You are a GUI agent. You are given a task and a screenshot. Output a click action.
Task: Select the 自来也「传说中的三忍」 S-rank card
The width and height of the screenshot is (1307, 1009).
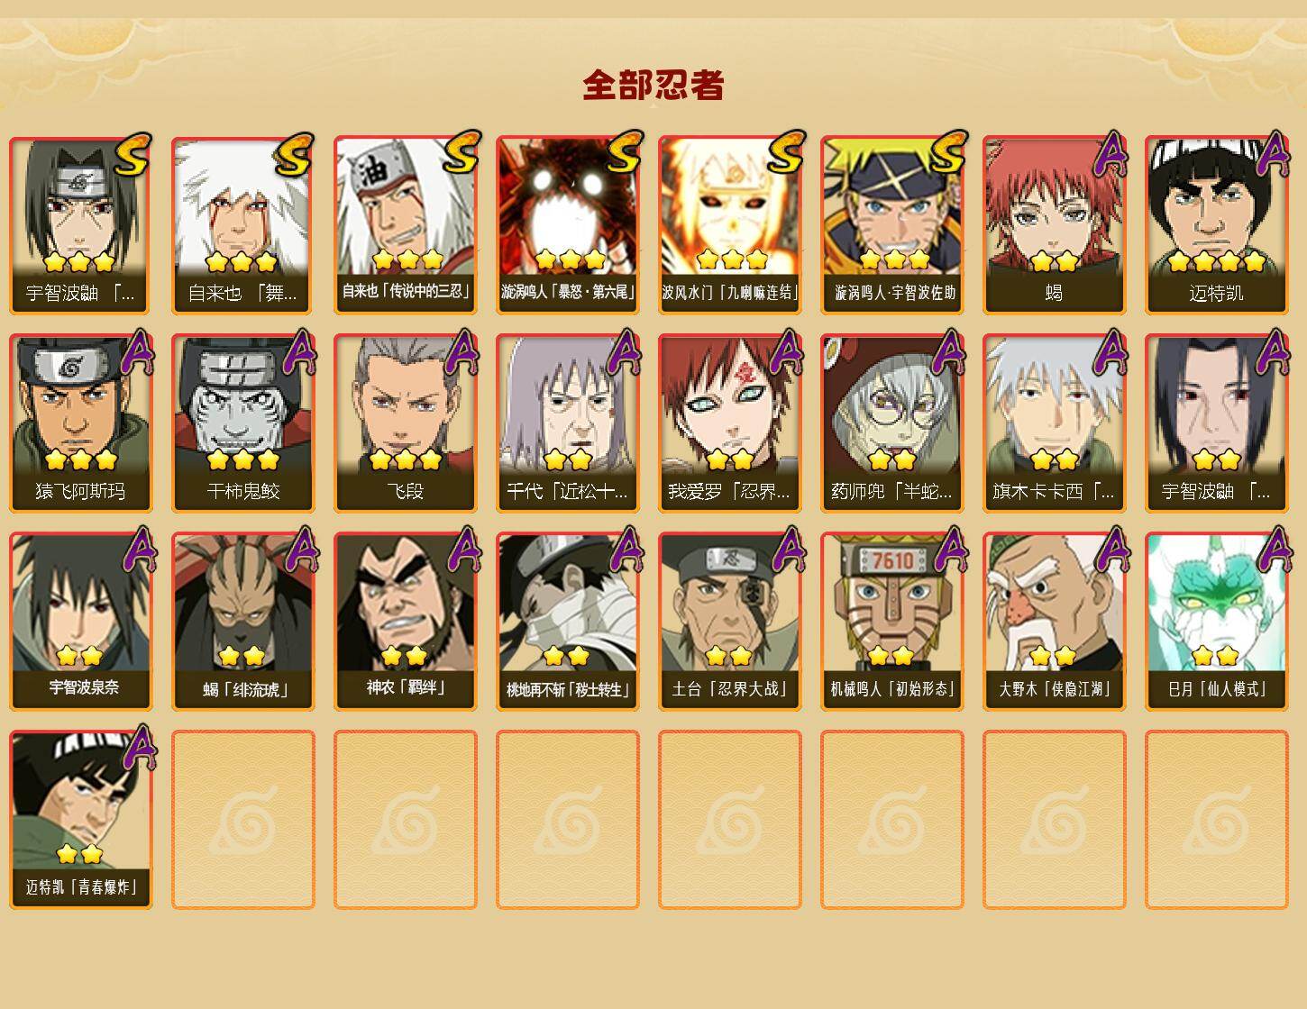pyautogui.click(x=405, y=225)
